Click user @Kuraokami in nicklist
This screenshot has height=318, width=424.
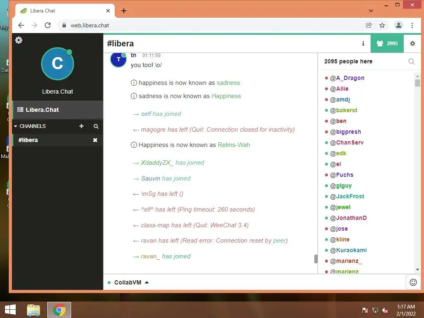coord(348,250)
